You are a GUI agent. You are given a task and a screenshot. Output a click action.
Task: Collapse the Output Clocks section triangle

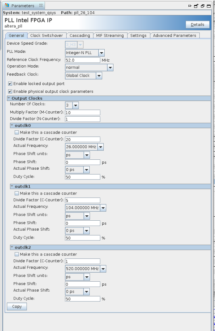pyautogui.click(x=9, y=98)
